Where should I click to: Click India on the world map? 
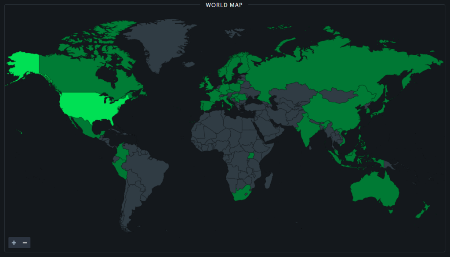(308, 129)
